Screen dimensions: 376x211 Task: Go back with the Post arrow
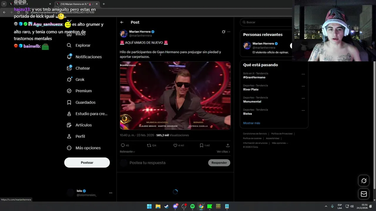pos(122,22)
